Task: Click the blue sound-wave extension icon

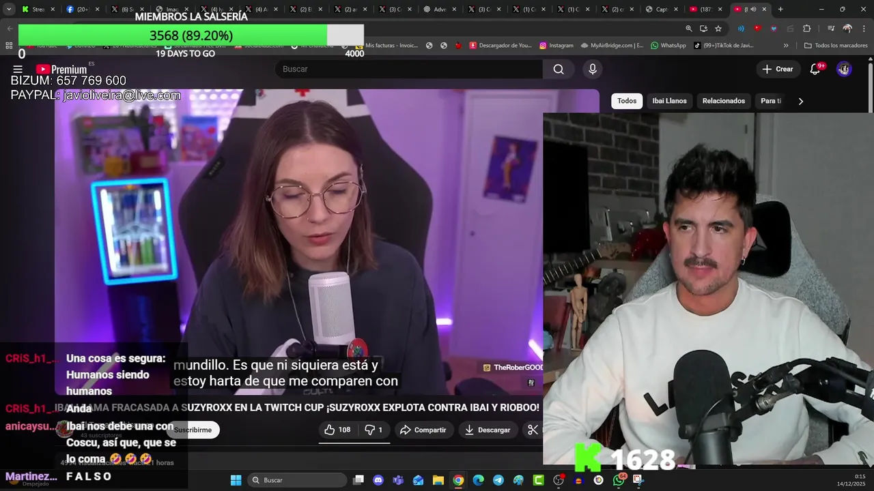Action: pos(741,29)
